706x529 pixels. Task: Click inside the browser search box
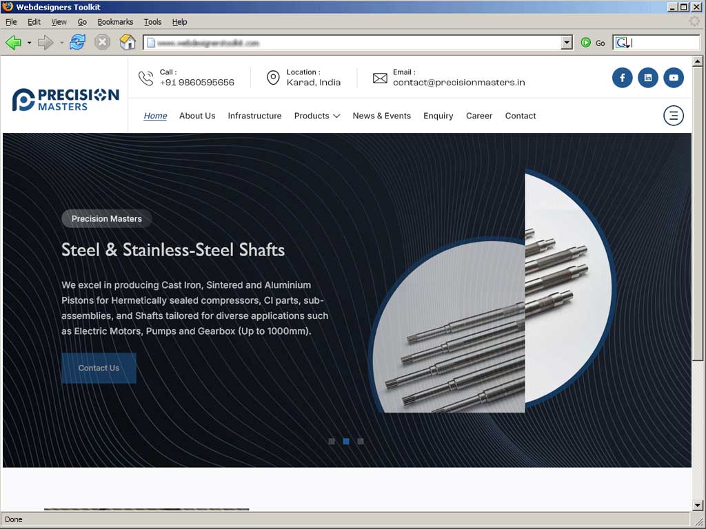(665, 43)
